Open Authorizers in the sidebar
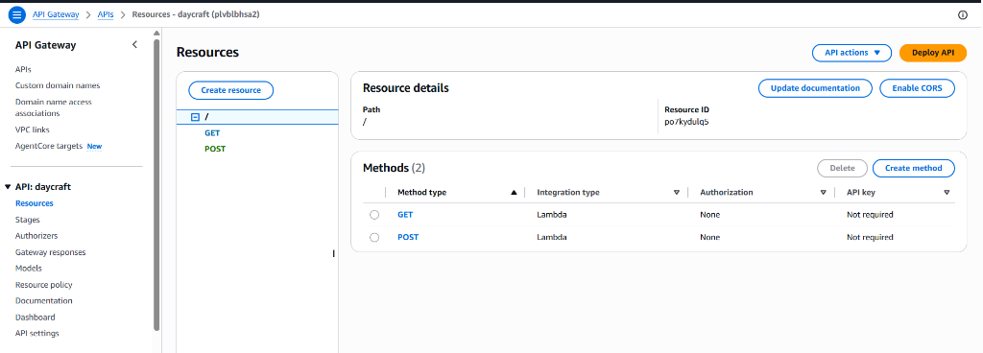Viewport: 983px width, 353px height. (x=36, y=236)
